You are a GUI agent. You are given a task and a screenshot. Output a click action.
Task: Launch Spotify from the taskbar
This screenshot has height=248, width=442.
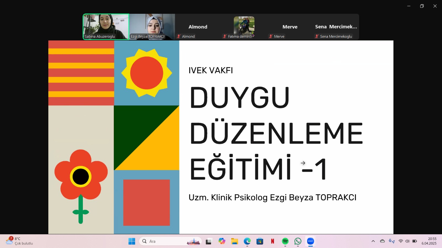coord(285,241)
